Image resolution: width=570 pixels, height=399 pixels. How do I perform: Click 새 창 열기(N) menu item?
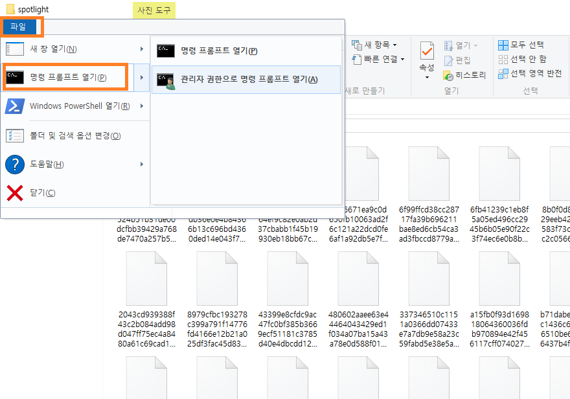point(75,49)
